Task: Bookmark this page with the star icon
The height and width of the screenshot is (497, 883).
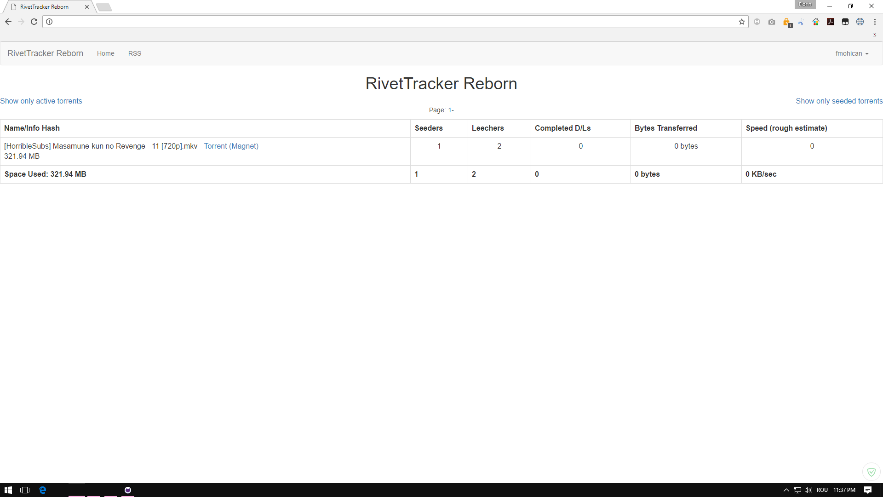Action: tap(741, 22)
